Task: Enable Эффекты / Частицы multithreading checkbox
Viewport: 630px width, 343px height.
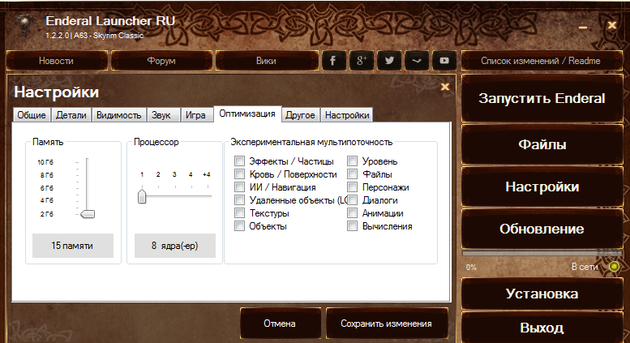Action: tap(239, 161)
